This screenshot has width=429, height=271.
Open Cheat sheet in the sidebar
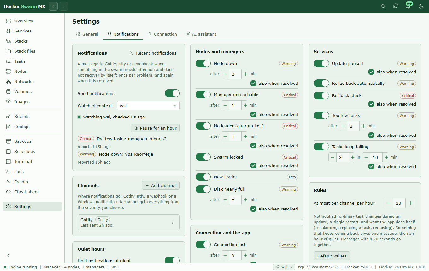tap(32, 192)
